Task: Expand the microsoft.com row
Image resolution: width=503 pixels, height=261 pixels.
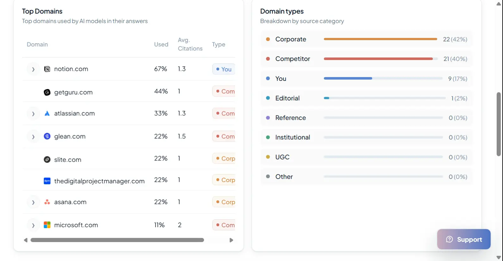Action: pos(33,225)
